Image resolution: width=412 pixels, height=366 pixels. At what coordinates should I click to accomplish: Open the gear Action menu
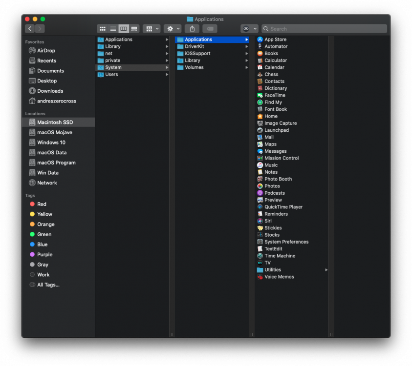[173, 29]
